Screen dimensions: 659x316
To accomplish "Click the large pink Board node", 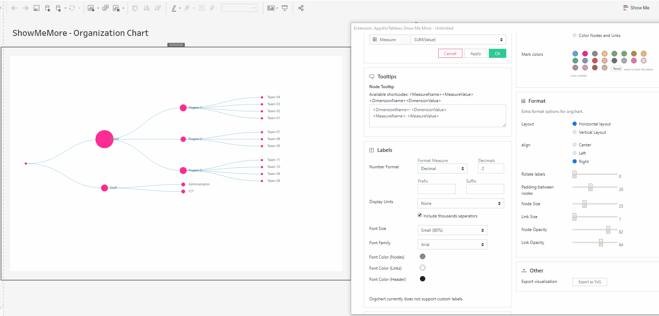I will [105, 139].
